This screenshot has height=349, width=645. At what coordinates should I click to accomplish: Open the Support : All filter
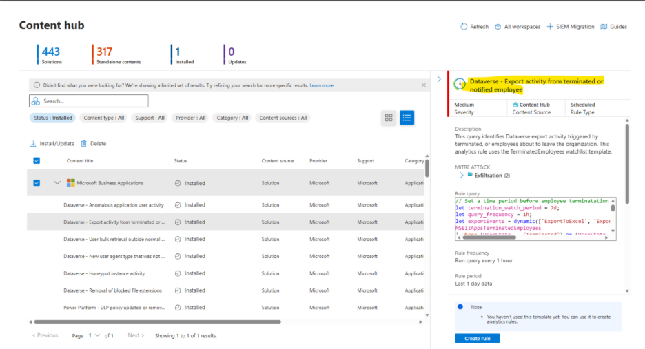150,118
